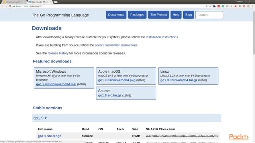255x143 pixels.
Task: Open The Project navigation button
Action: [159, 15]
